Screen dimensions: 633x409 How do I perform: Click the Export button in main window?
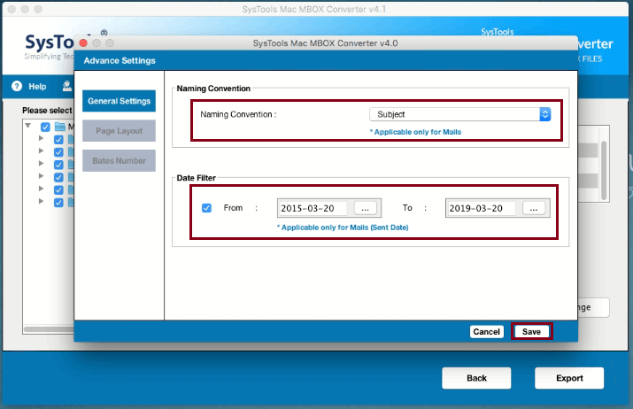[569, 378]
